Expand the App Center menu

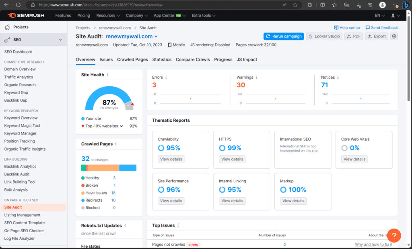170,16
